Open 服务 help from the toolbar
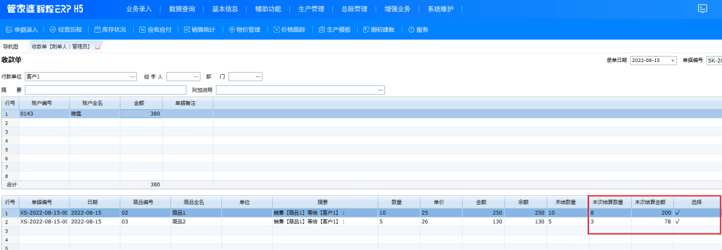 pos(418,29)
